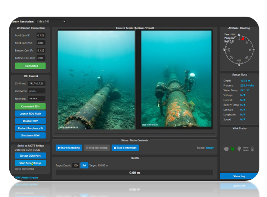Click the Stop Recording button
The height and width of the screenshot is (197, 267).
(x=97, y=148)
